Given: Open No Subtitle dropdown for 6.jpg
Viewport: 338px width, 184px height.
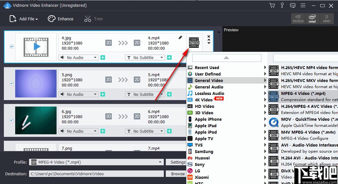Looking at the screenshot, I should click(x=145, y=131).
